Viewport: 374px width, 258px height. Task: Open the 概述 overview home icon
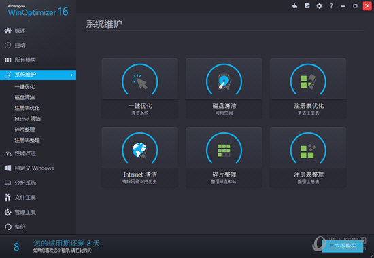pos(8,31)
